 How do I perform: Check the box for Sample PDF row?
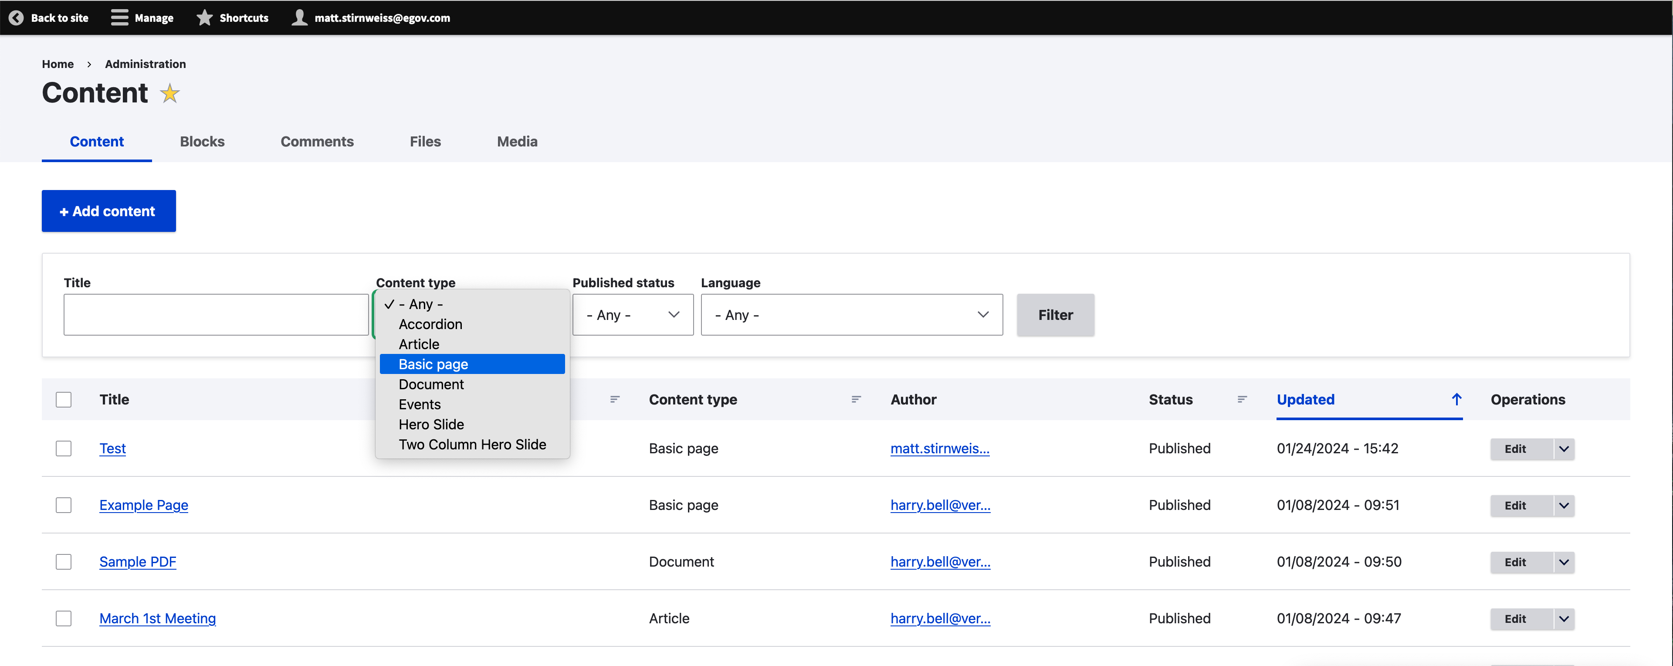64,561
